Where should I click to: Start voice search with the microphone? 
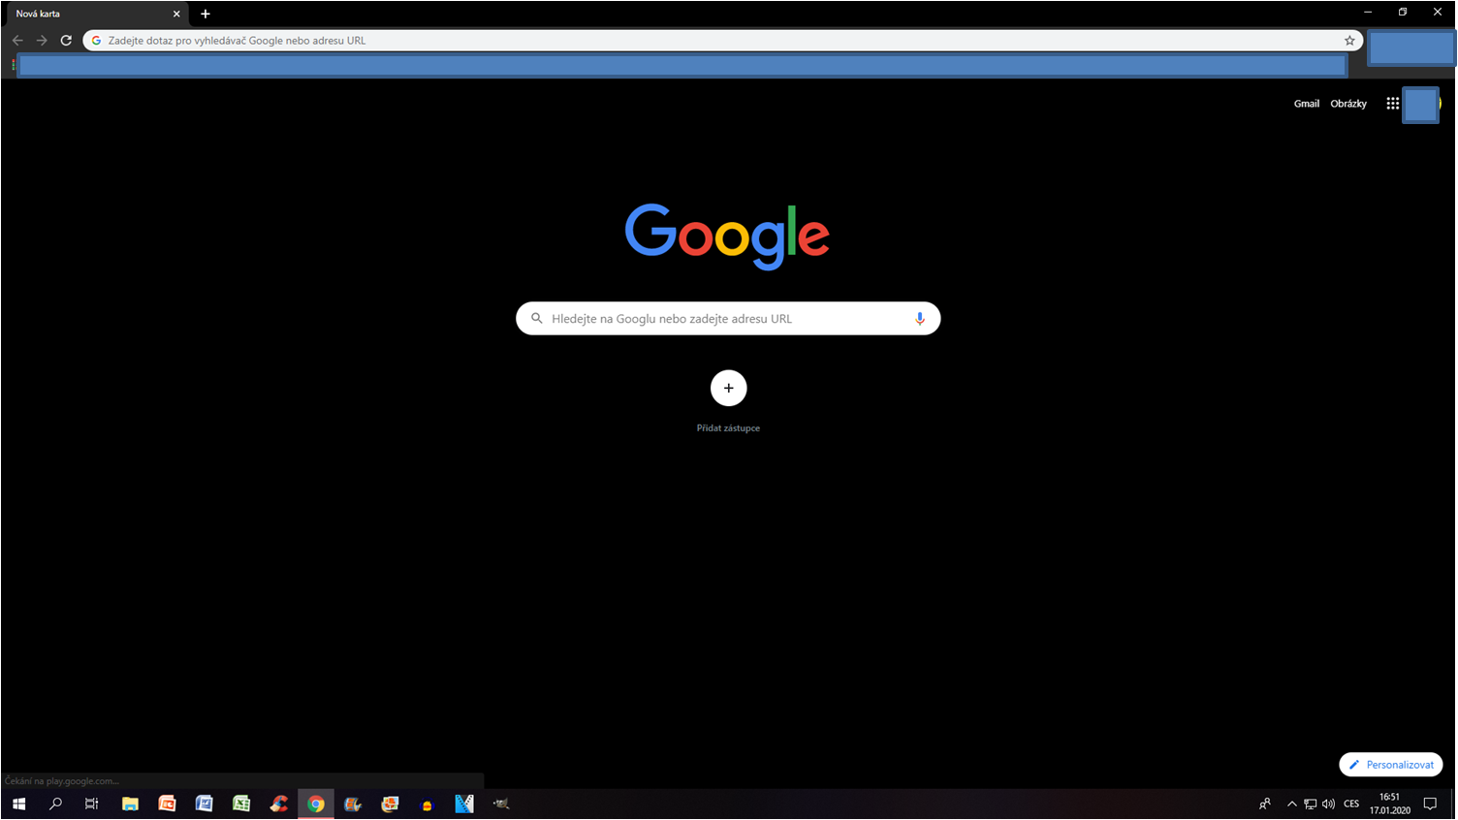919,319
